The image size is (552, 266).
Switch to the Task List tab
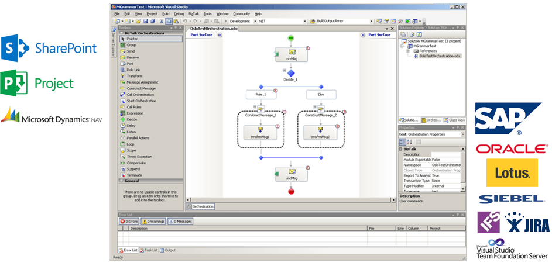pos(149,251)
